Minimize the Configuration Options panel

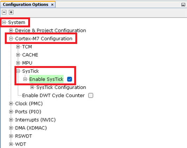(183, 5)
